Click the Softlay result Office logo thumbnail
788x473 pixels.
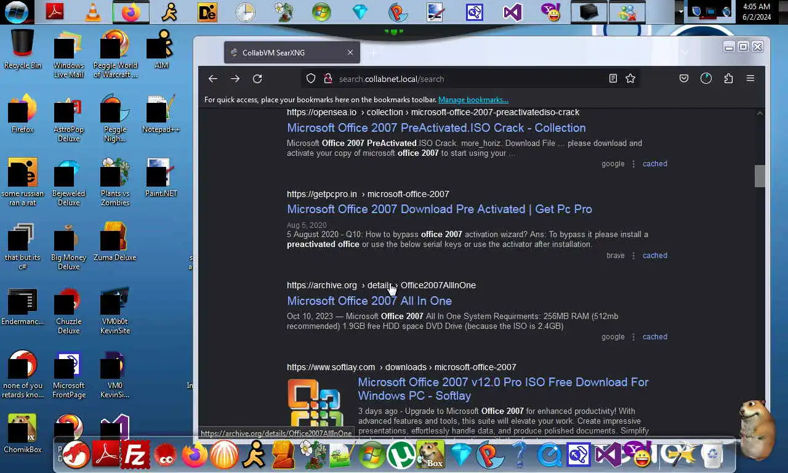tap(315, 403)
